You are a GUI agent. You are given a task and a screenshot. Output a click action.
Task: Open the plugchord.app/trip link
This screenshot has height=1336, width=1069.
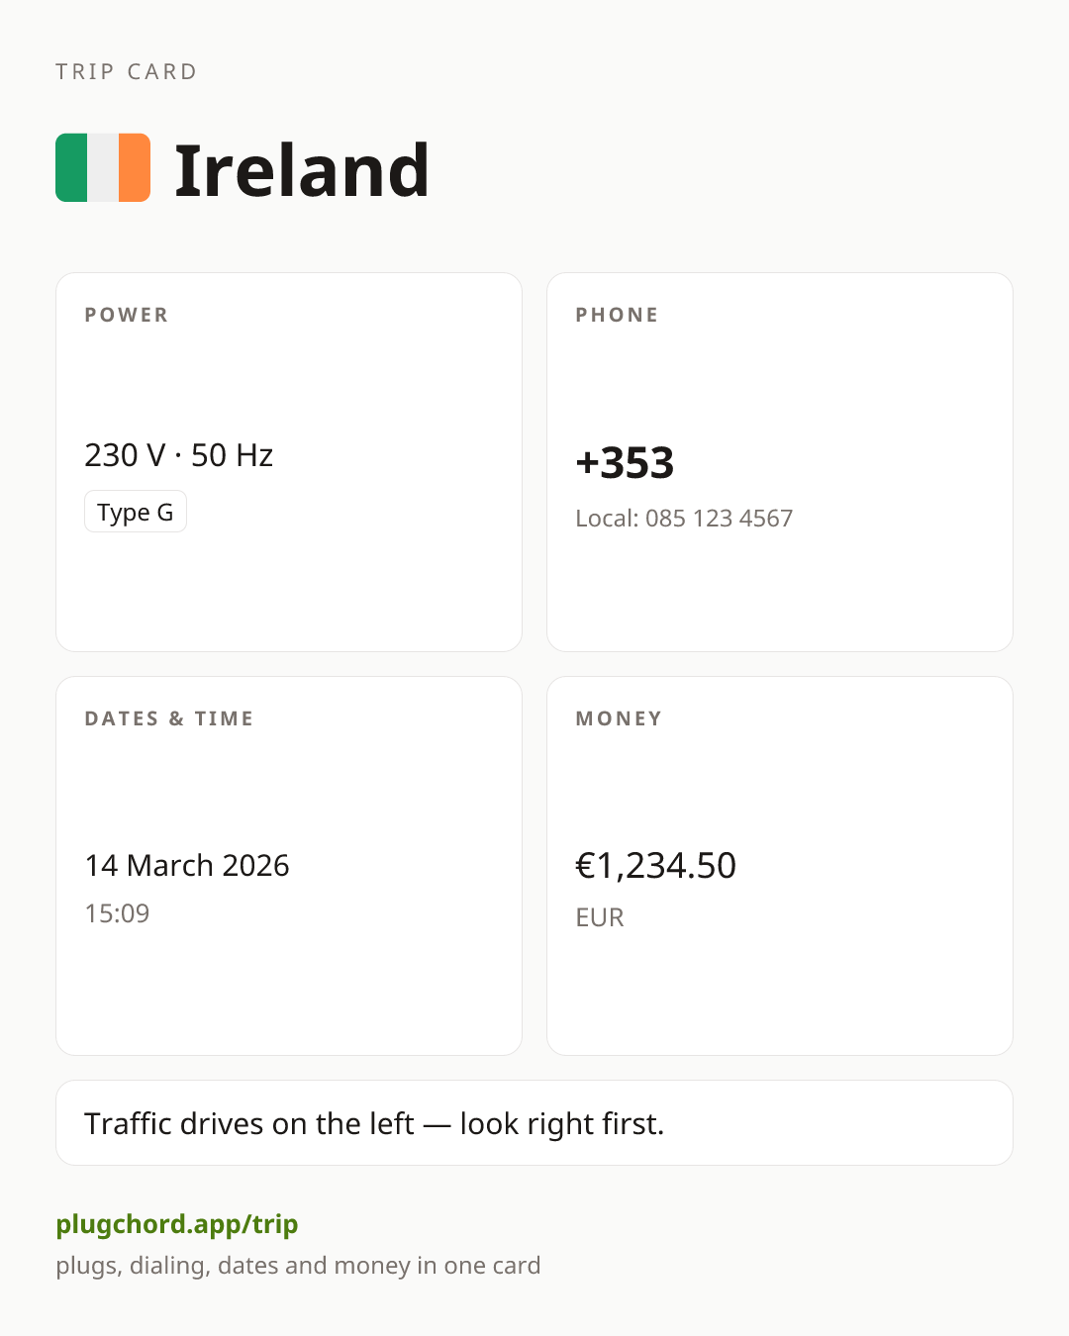coord(177,1224)
